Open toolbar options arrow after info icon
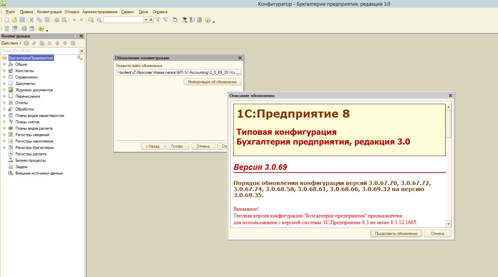This screenshot has height=277, width=498. coord(214,22)
